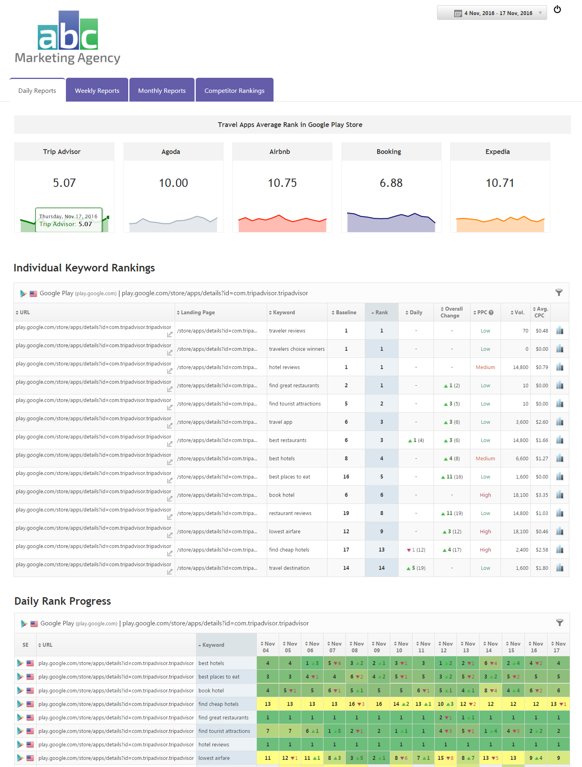
Task: Click chart icon for travel destination row
Action: (x=560, y=568)
